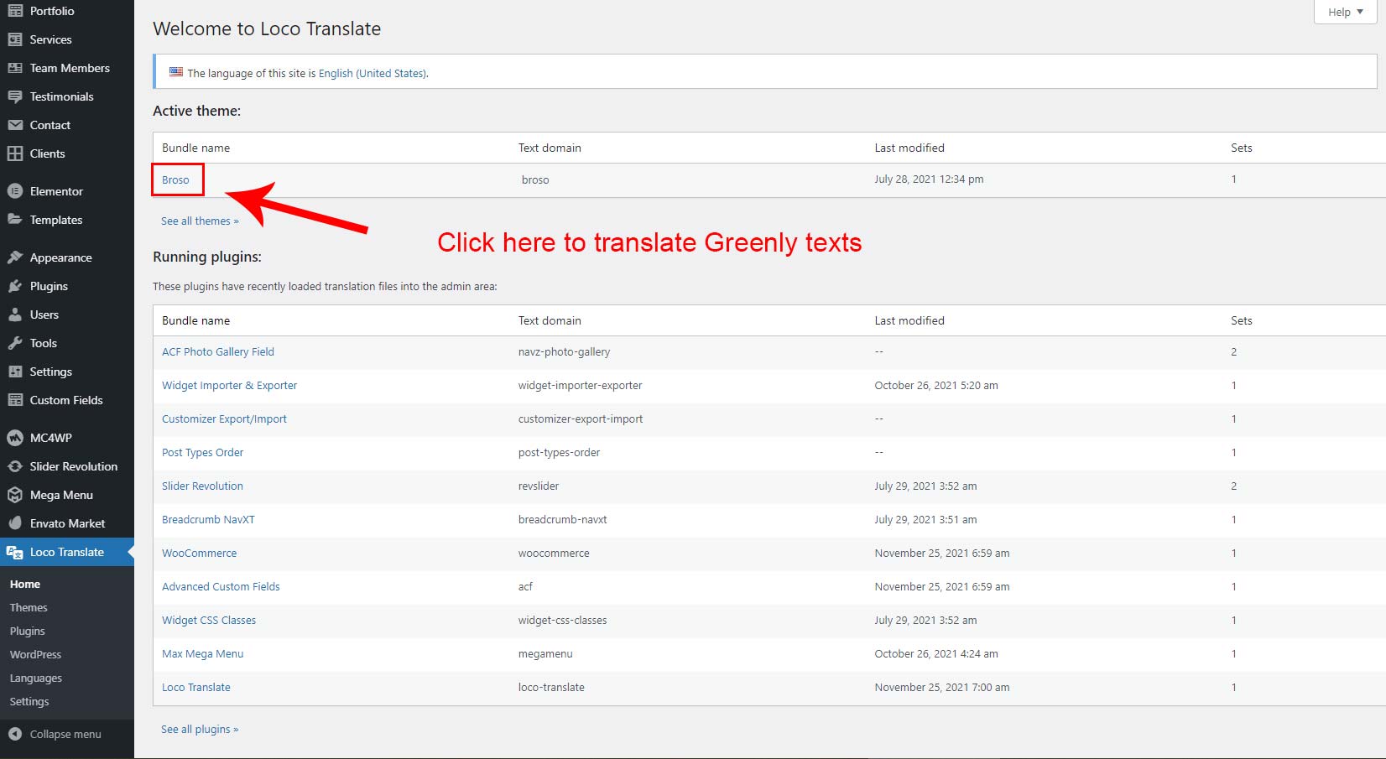Click the See all plugins link
The height and width of the screenshot is (759, 1386).
tap(200, 729)
